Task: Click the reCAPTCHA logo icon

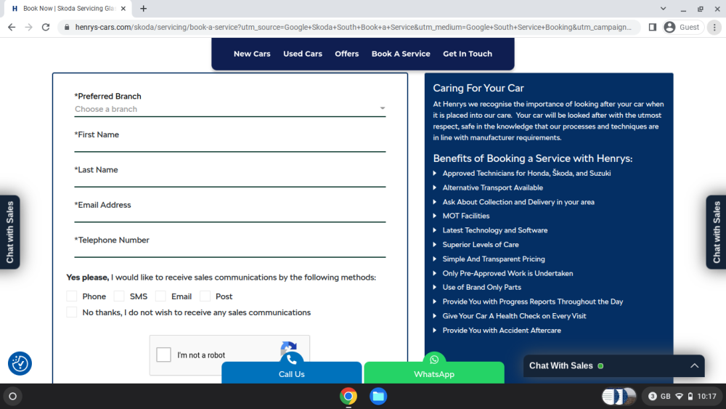Action: (x=288, y=347)
